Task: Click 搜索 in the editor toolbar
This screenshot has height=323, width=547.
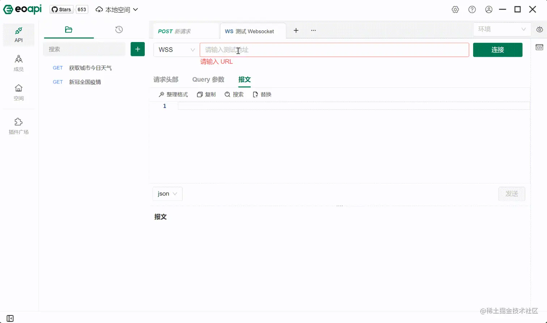Action: 234,95
